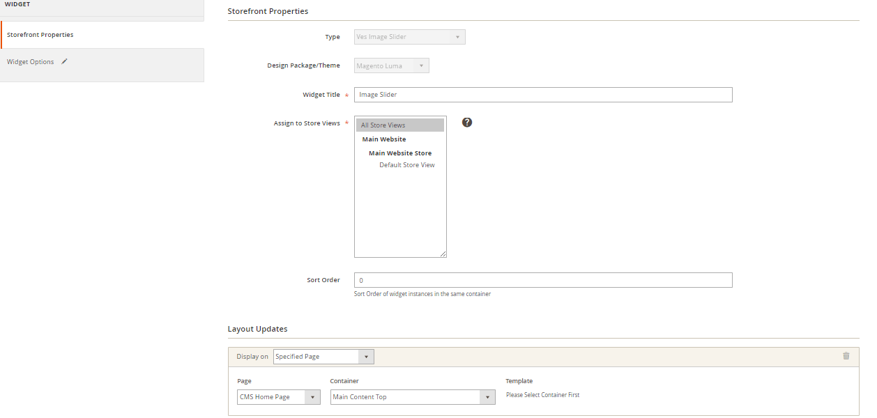Select Main Website Store in the list
The height and width of the screenshot is (418, 877).
tap(399, 153)
